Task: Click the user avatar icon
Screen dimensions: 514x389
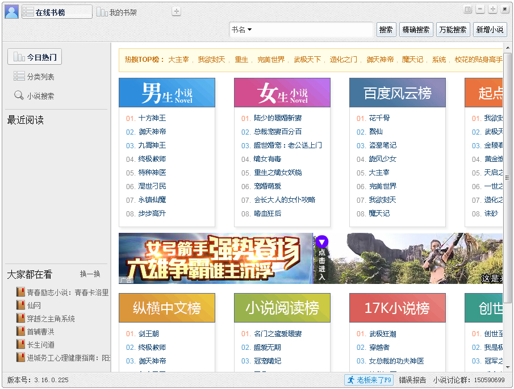Action: coord(11,11)
